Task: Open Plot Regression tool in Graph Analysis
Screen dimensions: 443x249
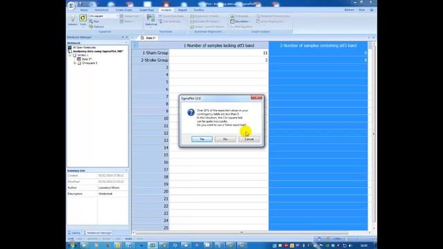Action: 269,21
